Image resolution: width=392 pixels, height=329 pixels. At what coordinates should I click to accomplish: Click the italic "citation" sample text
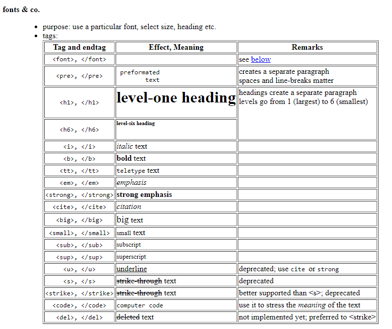click(129, 206)
